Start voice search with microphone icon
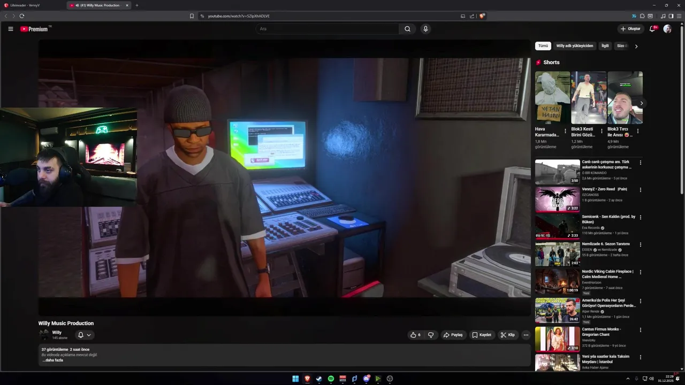Image resolution: width=685 pixels, height=385 pixels. point(425,29)
